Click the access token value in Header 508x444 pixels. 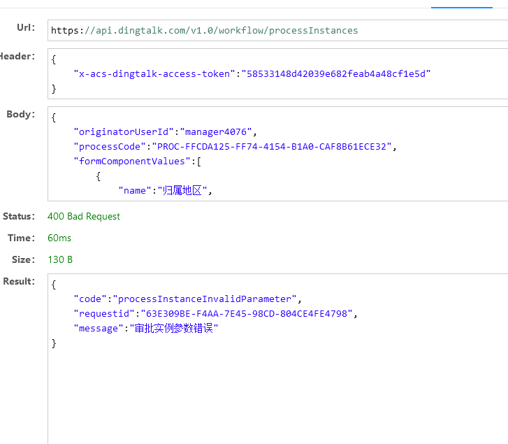click(x=336, y=74)
